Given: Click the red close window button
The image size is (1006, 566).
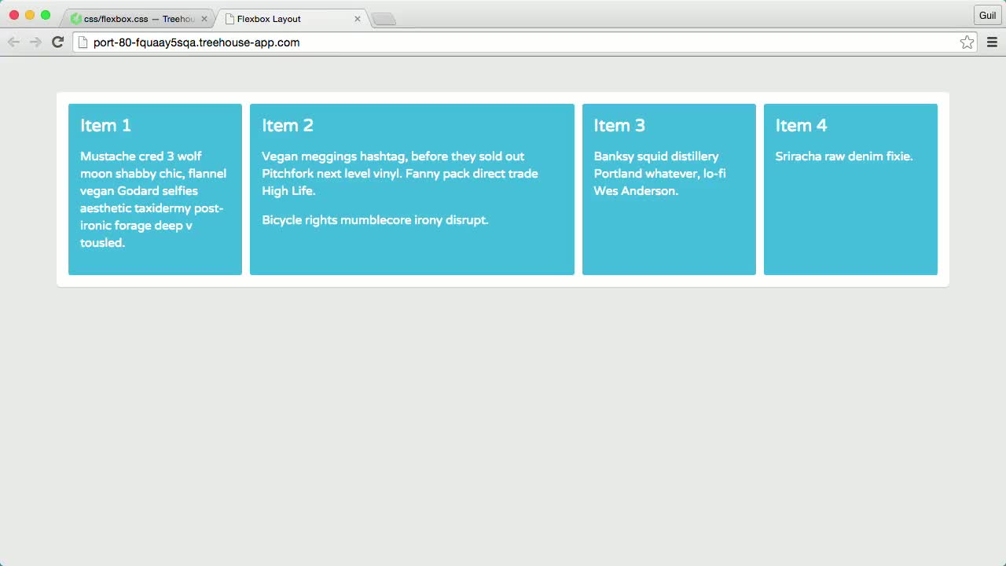Looking at the screenshot, I should 14,15.
